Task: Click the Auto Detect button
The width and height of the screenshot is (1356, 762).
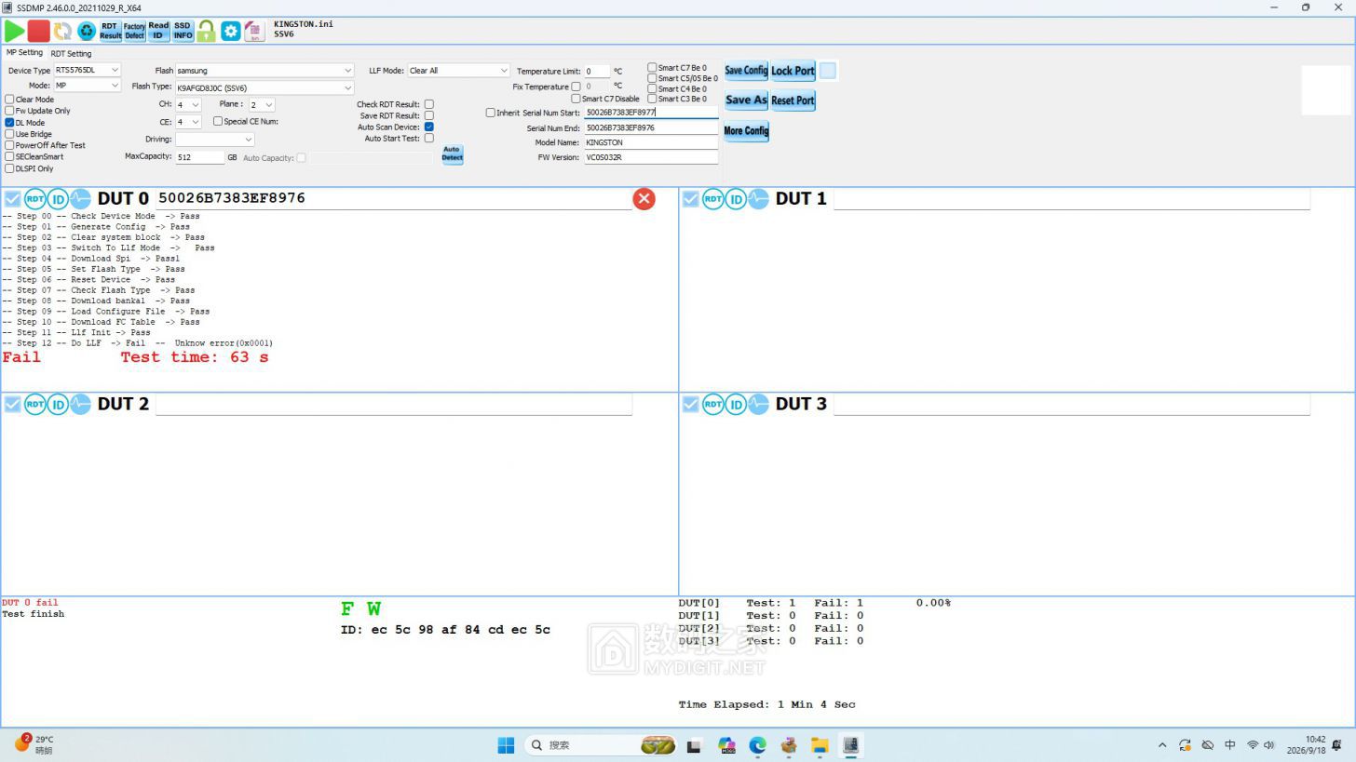Action: [452, 154]
